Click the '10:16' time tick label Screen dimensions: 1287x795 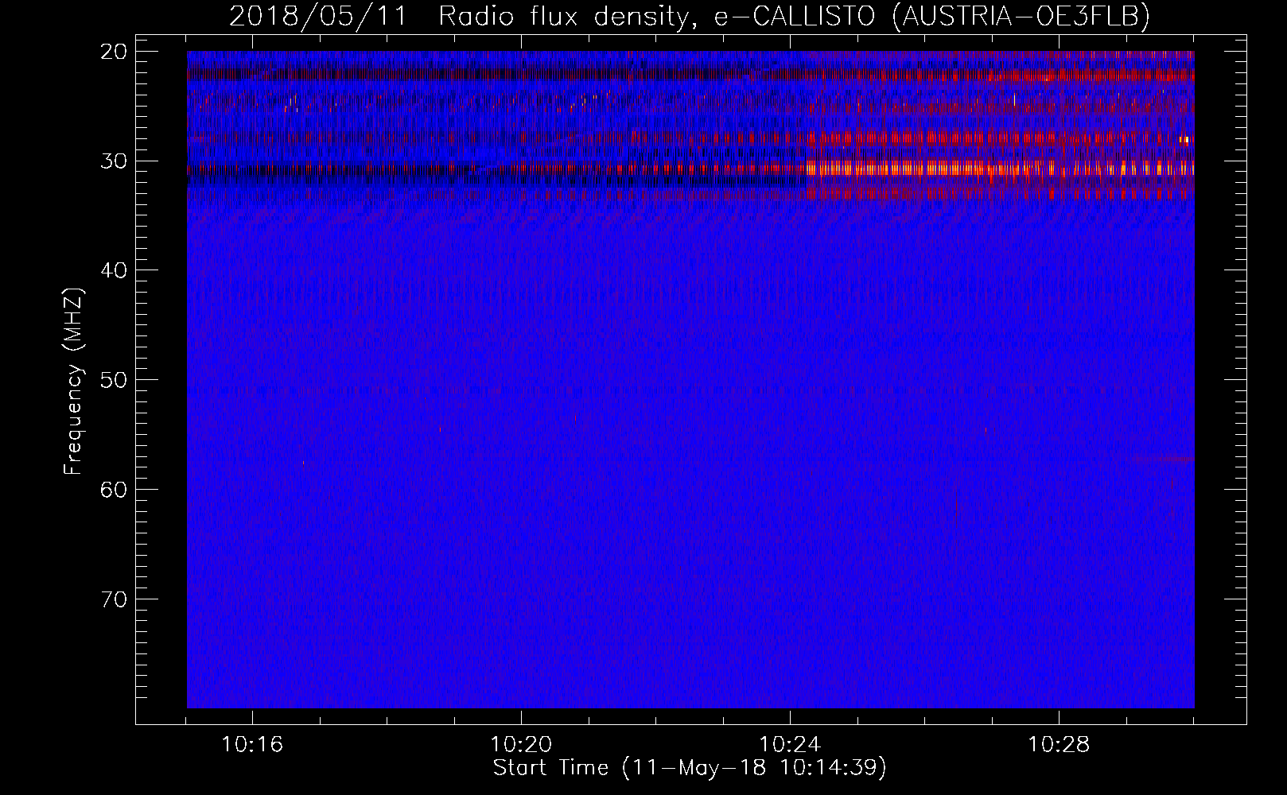tap(253, 745)
